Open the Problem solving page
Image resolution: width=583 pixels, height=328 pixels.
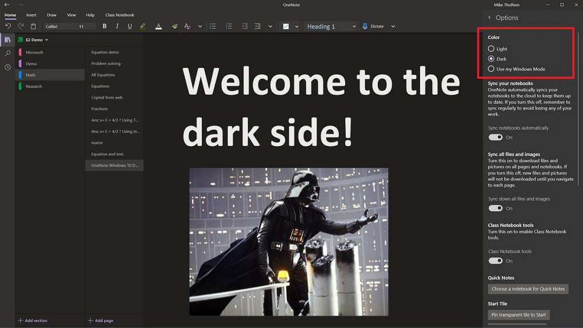pos(114,63)
